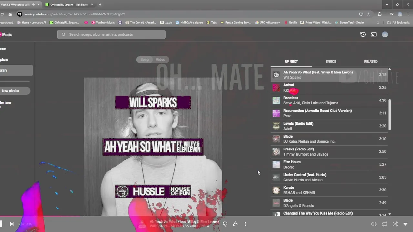This screenshot has height=232, width=413.
Task: Close the OhMateIRL Stream browser tab
Action: [92, 5]
